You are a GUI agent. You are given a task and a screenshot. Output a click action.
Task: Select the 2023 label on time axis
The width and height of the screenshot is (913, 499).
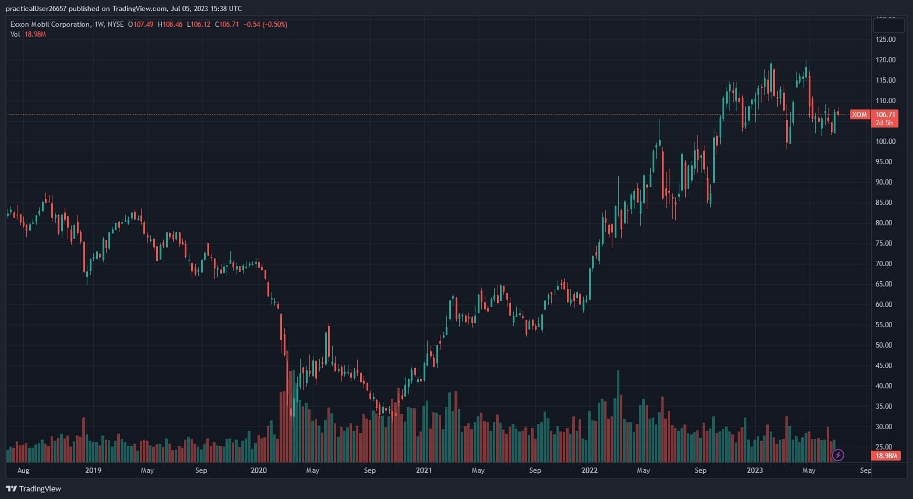click(755, 470)
